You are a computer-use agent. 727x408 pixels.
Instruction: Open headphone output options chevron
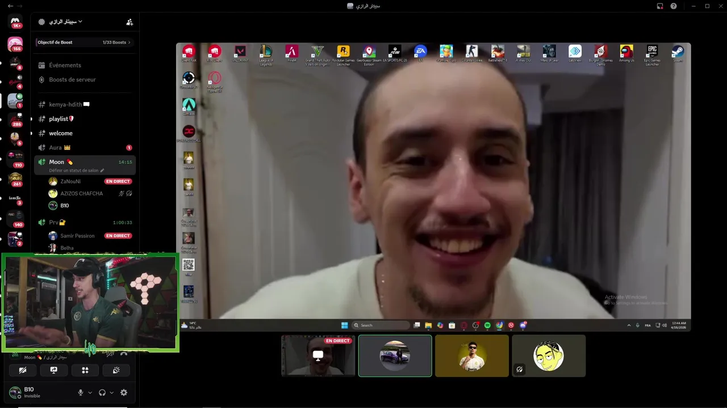pyautogui.click(x=111, y=392)
